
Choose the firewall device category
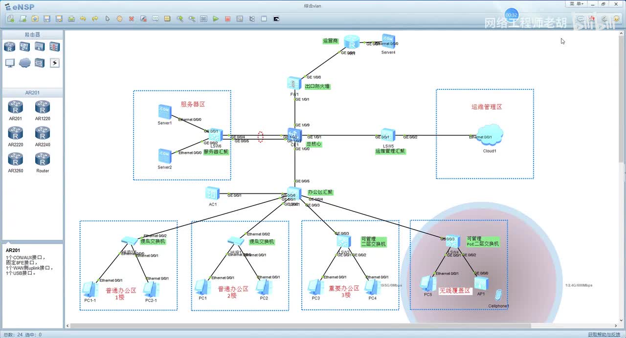click(x=54, y=47)
